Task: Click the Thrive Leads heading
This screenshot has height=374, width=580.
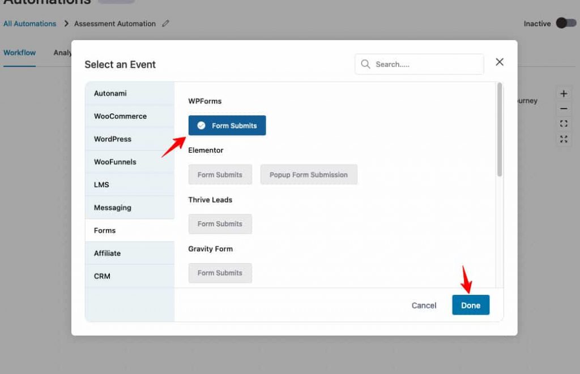Action: (210, 200)
